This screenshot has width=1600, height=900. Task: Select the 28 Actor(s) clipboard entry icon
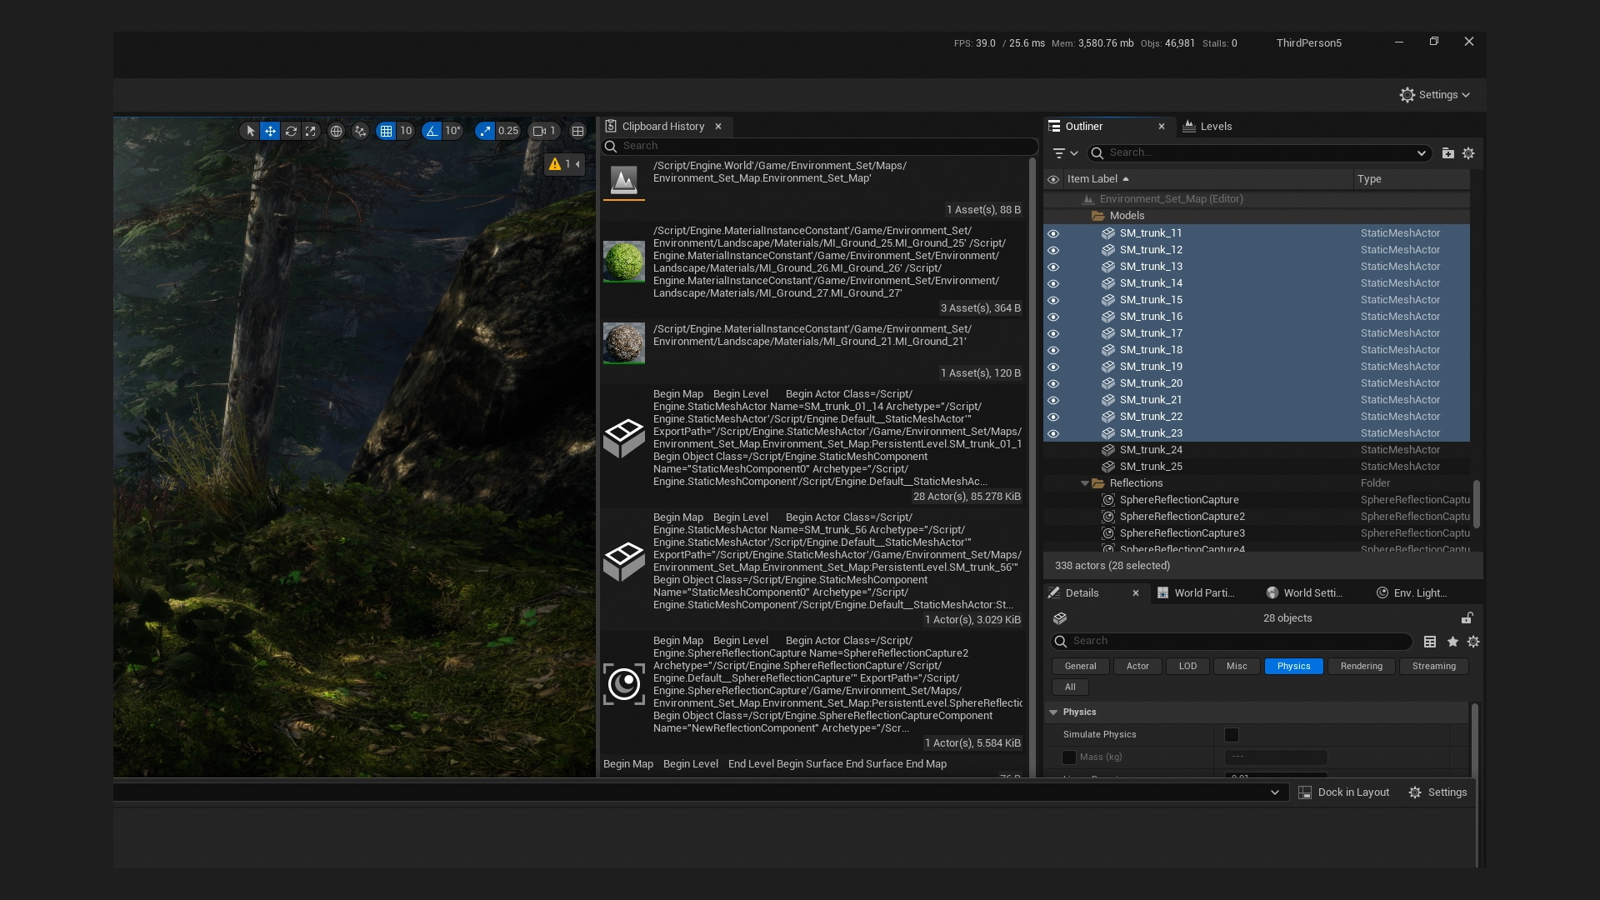(x=624, y=437)
